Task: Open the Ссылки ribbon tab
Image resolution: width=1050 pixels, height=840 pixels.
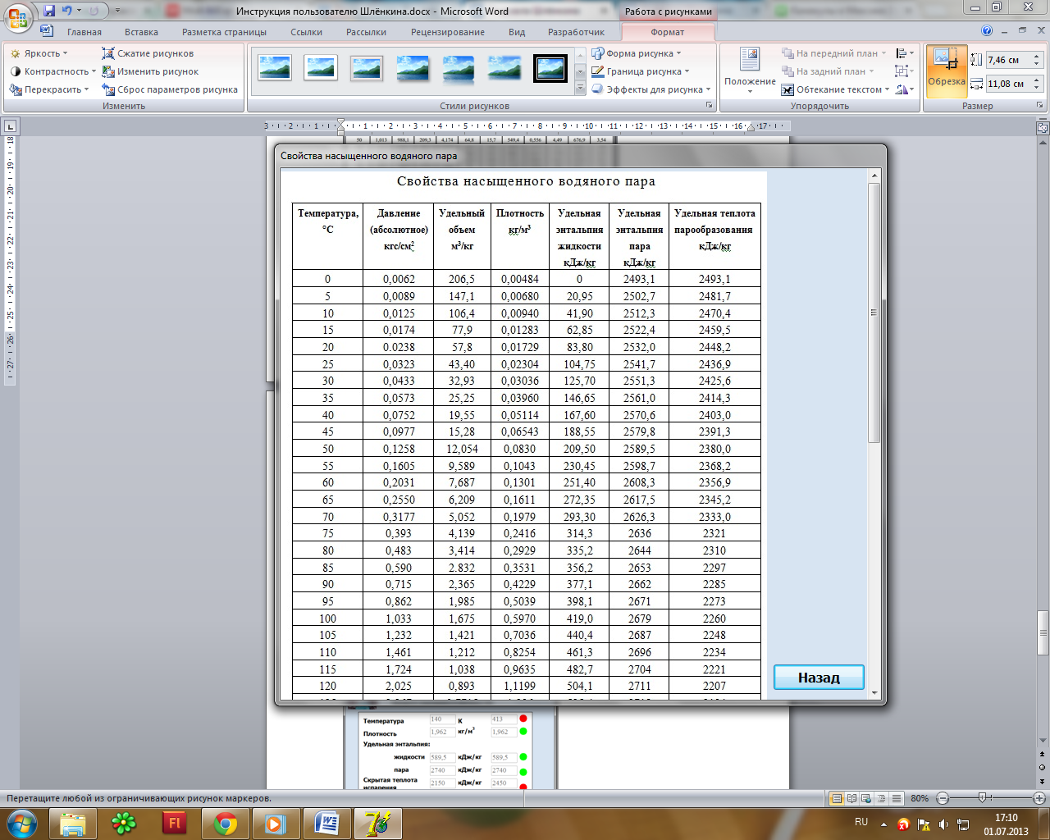Action: pos(306,32)
